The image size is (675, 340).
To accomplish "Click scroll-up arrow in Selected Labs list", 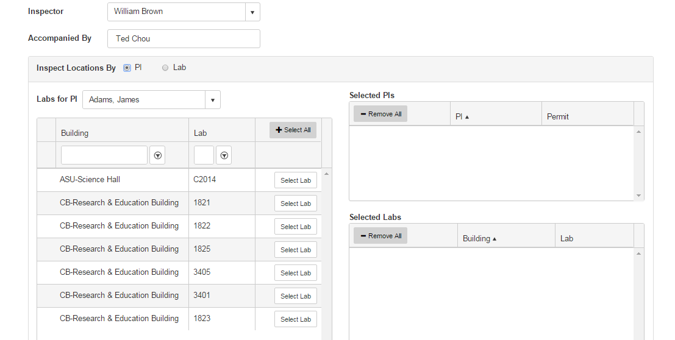I will point(639,253).
